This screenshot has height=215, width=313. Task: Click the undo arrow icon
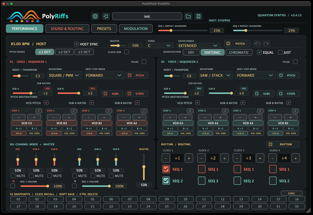point(257,44)
